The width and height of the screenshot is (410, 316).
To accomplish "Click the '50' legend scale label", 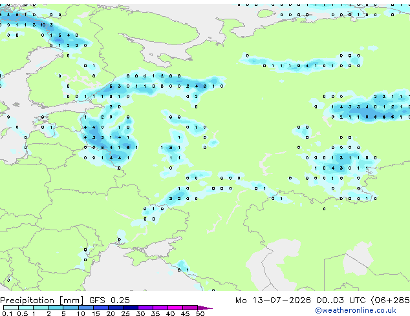I will tap(200, 313).
